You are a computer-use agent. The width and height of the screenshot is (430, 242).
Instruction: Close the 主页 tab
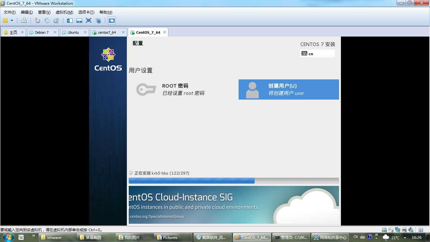click(x=22, y=32)
